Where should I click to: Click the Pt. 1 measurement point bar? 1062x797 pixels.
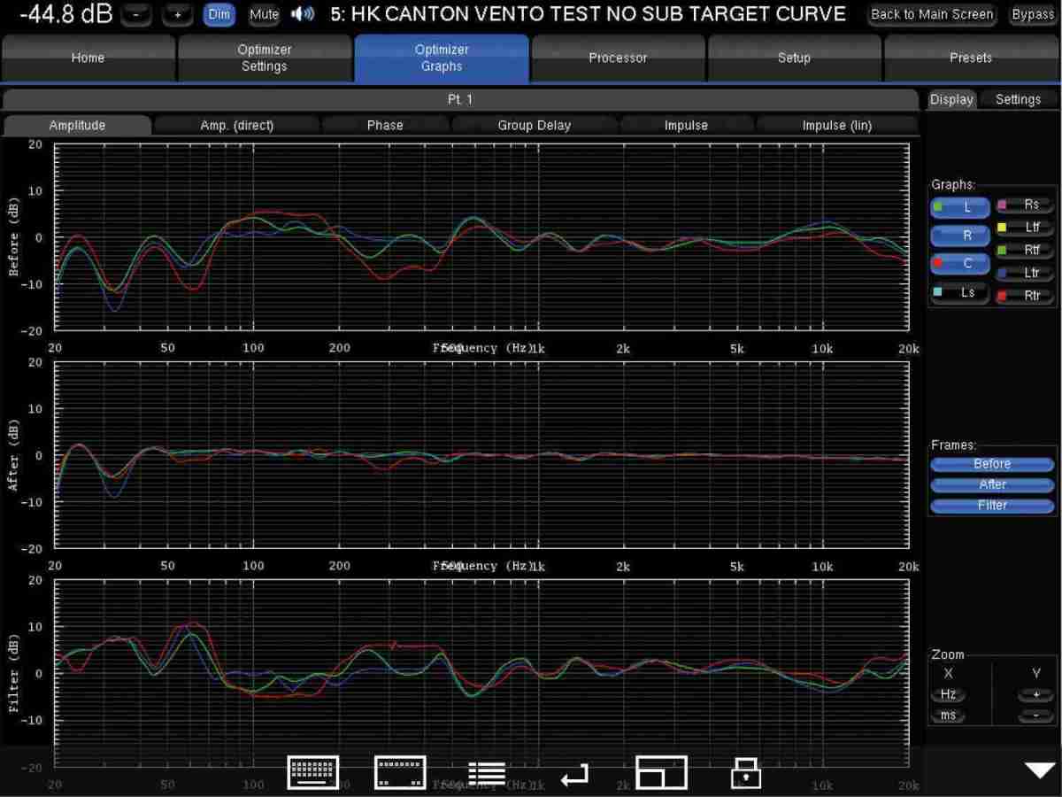pos(460,99)
